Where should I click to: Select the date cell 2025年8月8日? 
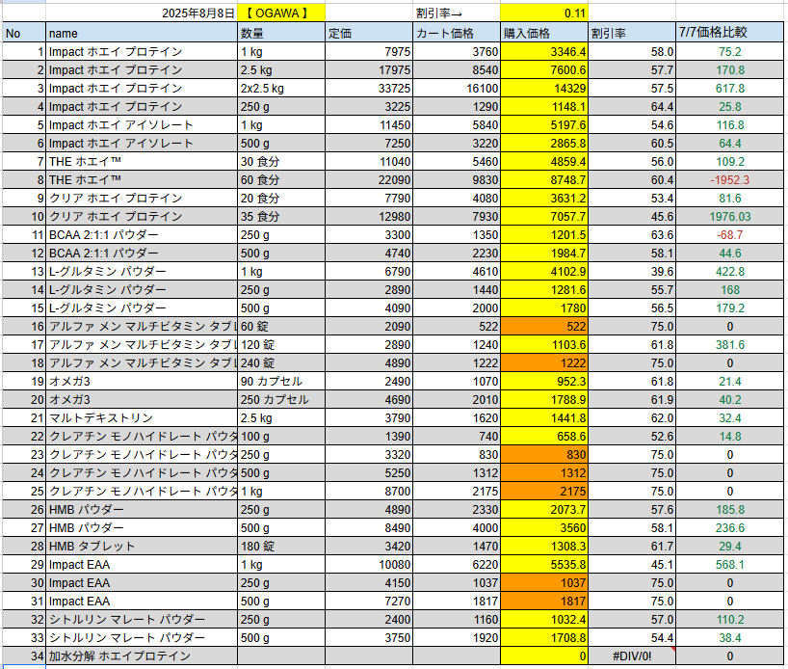[142, 13]
